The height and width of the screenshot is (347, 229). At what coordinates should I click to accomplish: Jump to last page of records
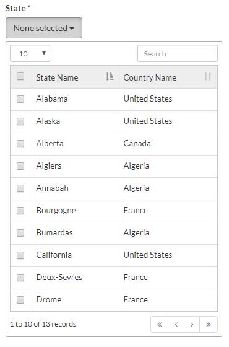click(208, 325)
